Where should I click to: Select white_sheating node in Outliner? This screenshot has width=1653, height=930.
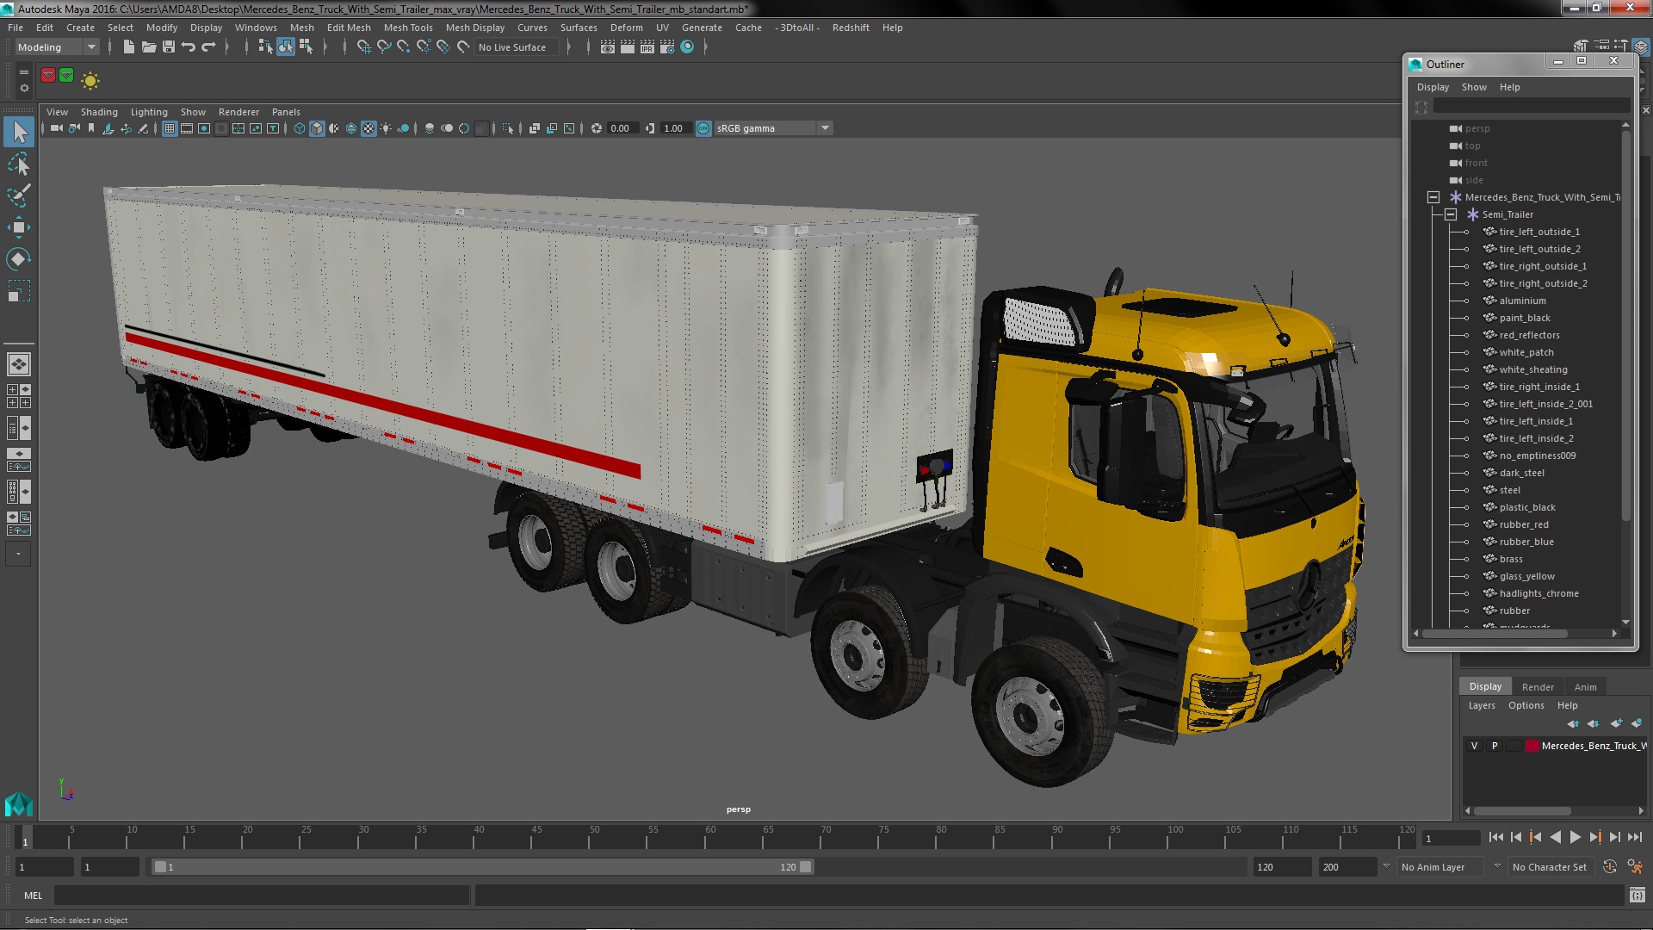pyautogui.click(x=1532, y=369)
